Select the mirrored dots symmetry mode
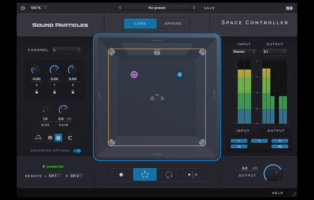This screenshot has width=314, height=200. (x=193, y=174)
